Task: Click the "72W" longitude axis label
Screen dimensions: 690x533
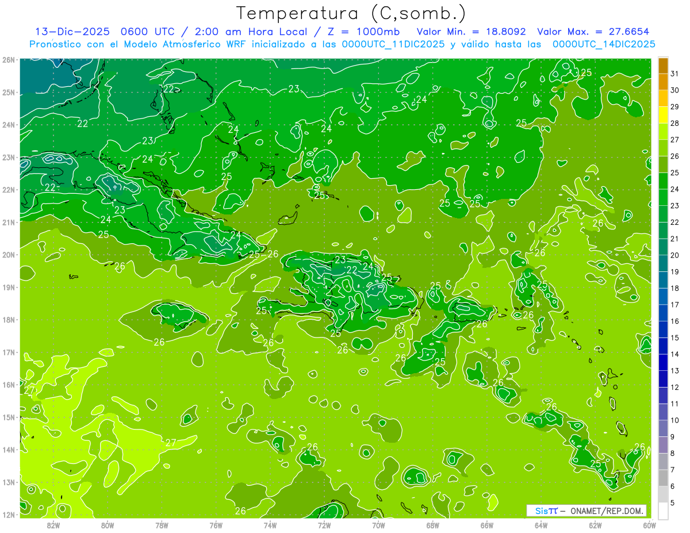Action: [x=324, y=524]
